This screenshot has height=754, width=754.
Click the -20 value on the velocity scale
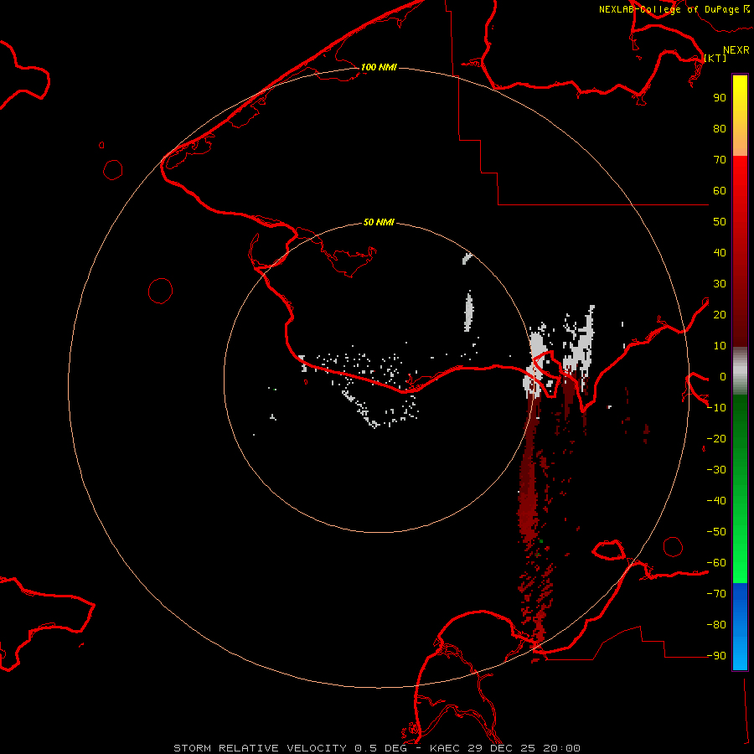pyautogui.click(x=716, y=439)
